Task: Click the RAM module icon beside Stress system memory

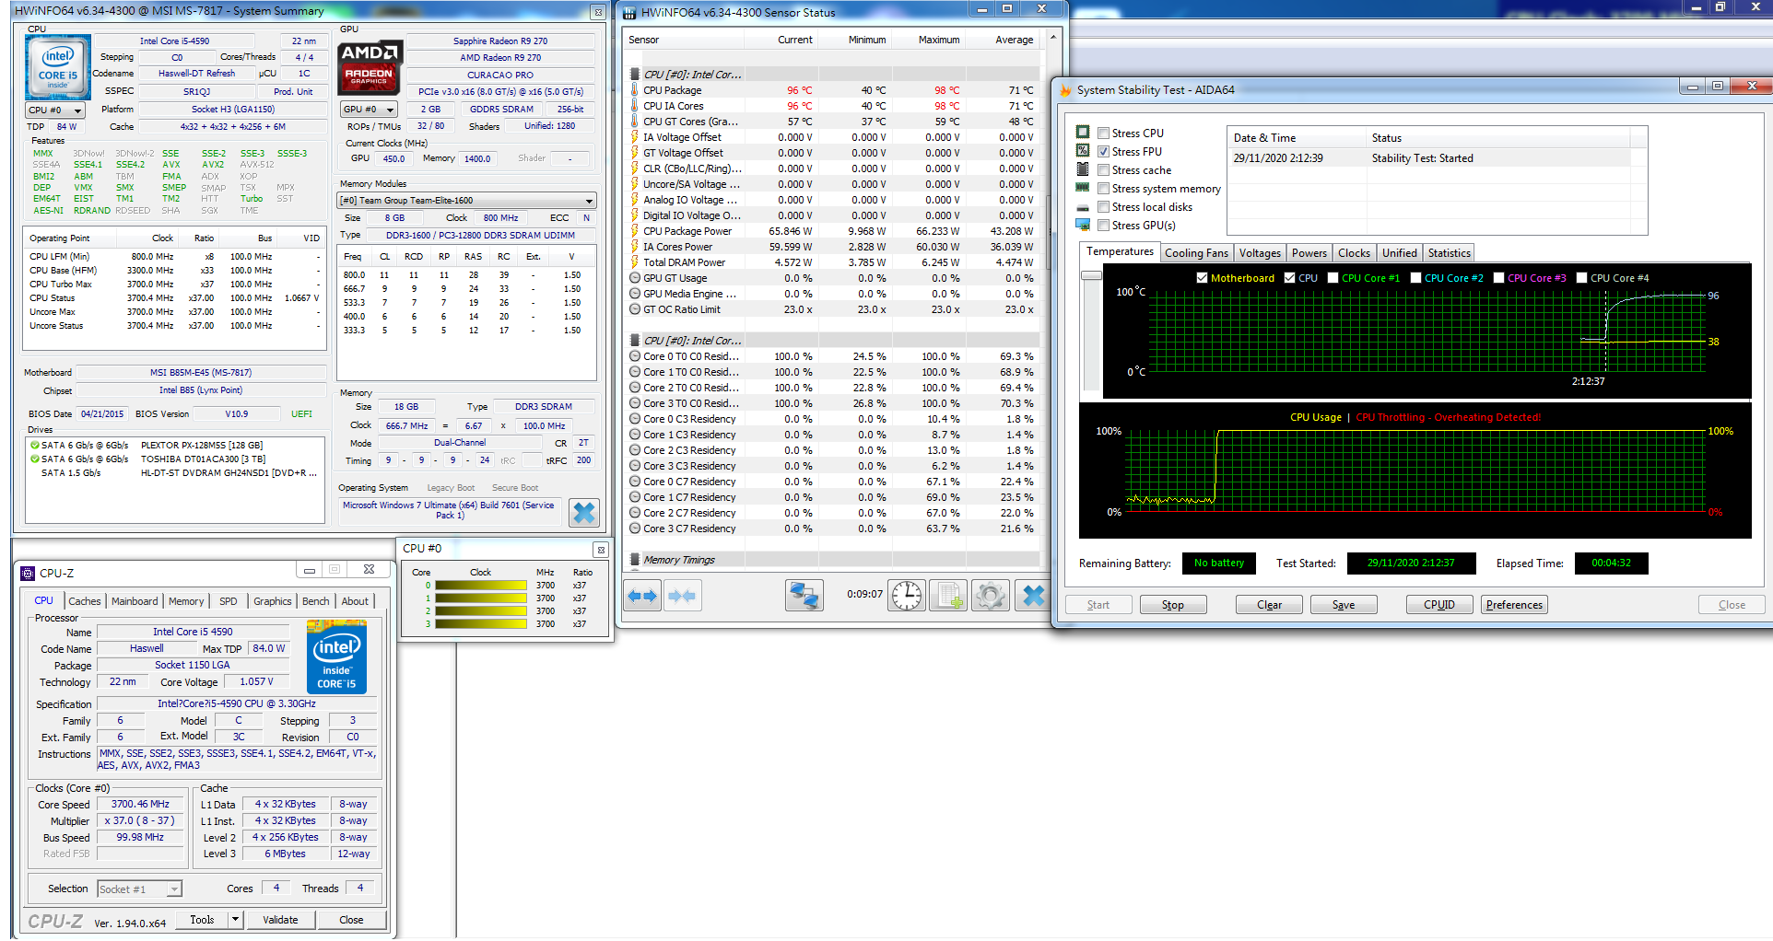Action: (1083, 188)
